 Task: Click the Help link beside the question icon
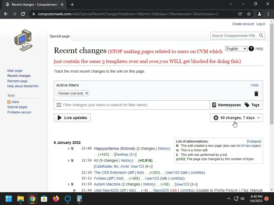tap(259, 49)
